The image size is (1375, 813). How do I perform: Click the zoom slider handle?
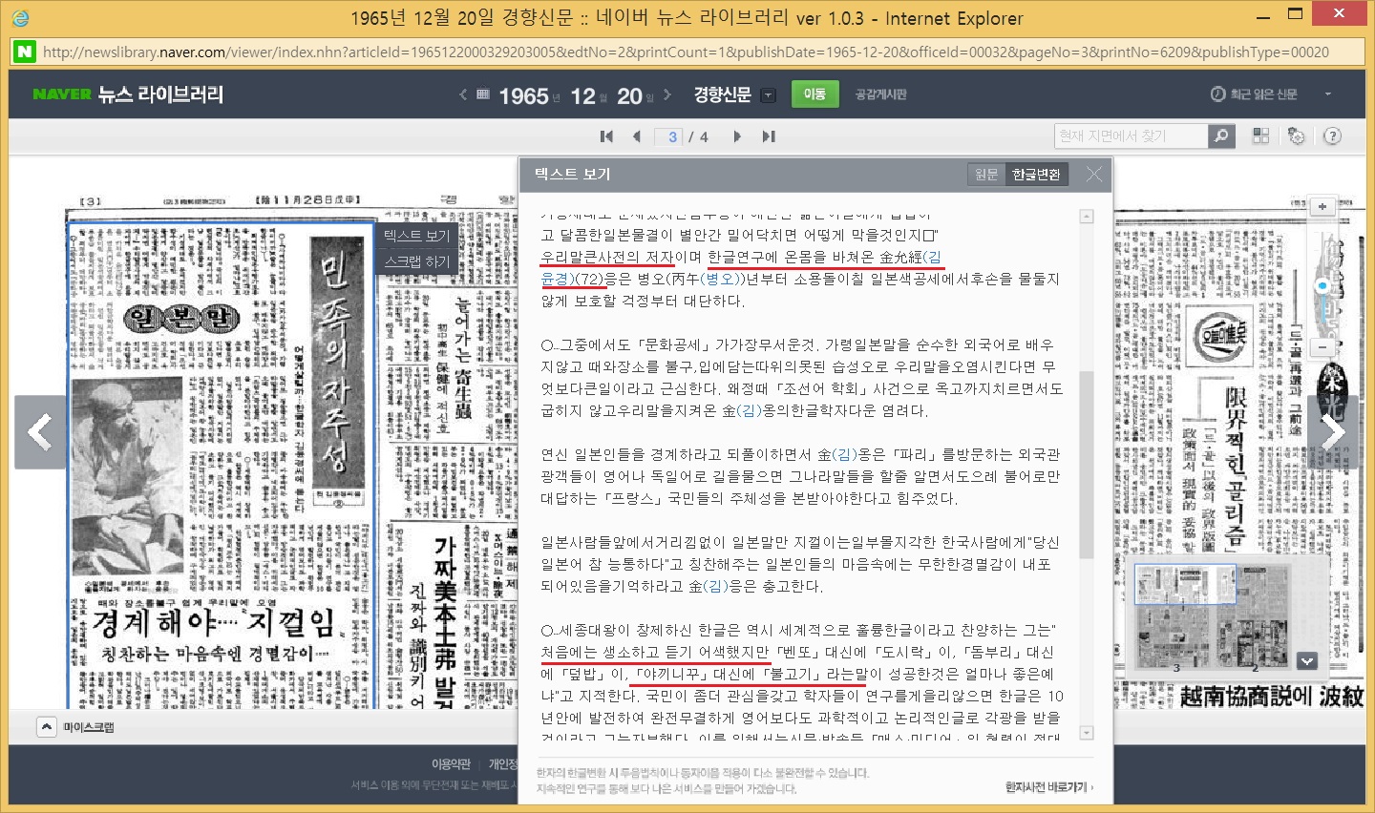1322,285
